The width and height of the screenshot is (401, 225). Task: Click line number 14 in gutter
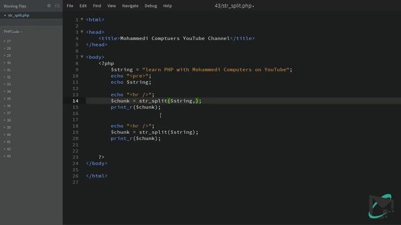tap(75, 101)
